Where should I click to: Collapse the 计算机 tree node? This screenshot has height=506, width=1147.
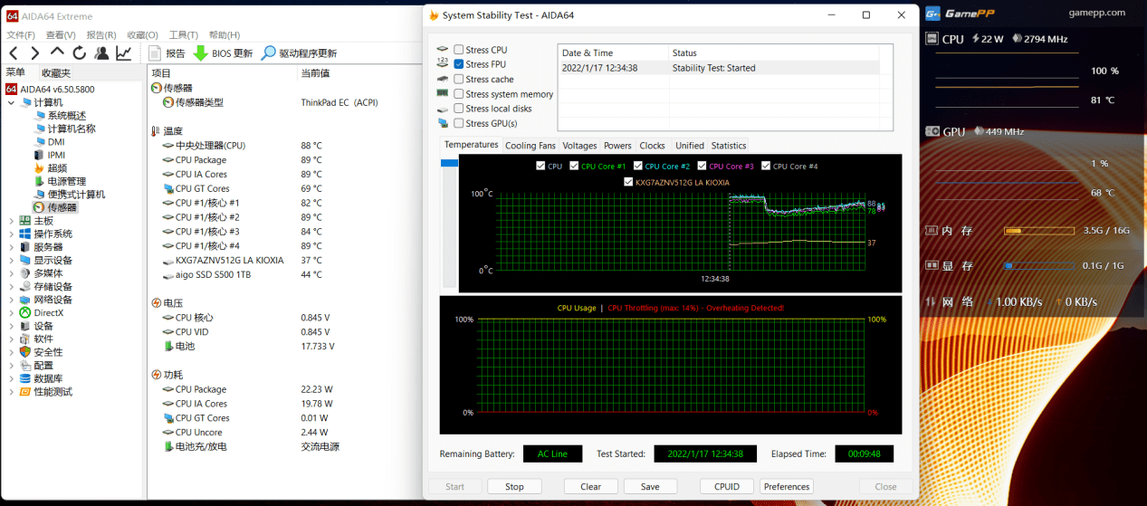click(x=11, y=102)
